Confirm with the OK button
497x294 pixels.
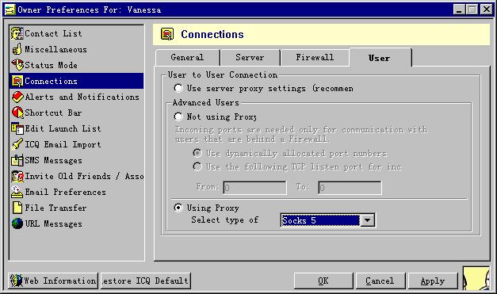pyautogui.click(x=323, y=281)
